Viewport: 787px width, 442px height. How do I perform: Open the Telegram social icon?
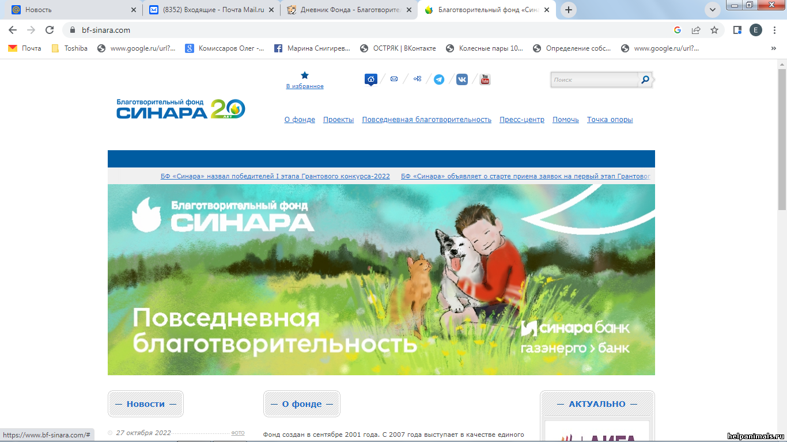[439, 79]
